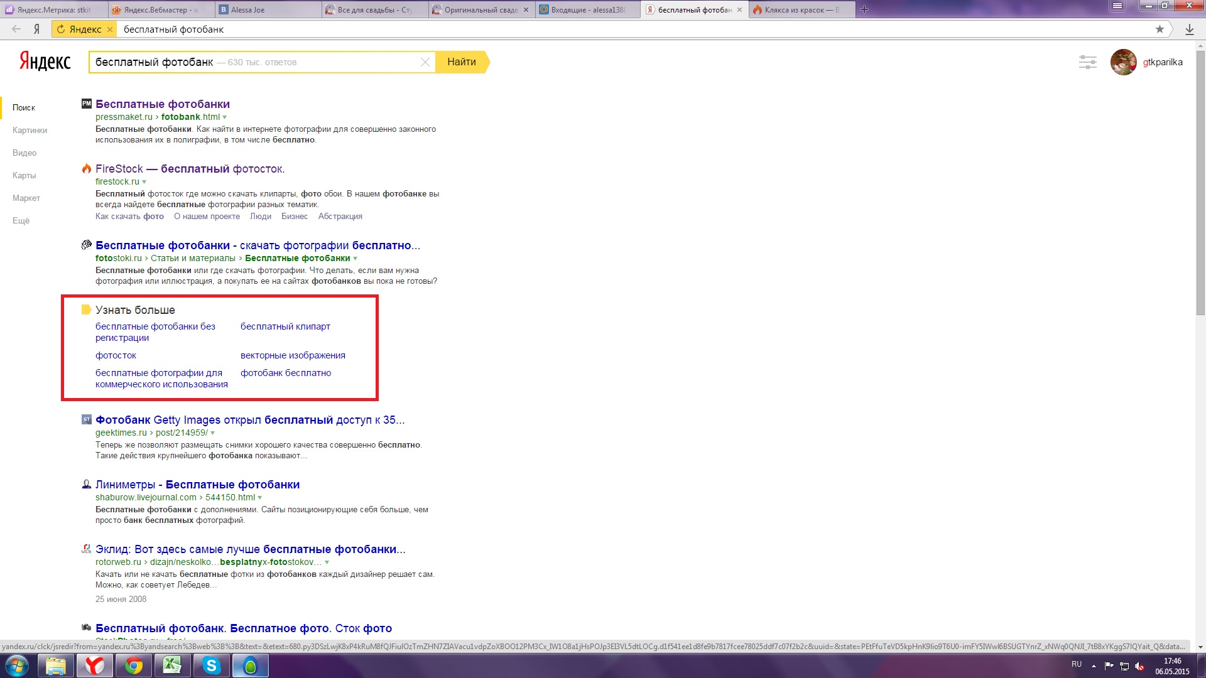1206x678 pixels.
Task: Open Excel taskbar icon
Action: tap(172, 665)
